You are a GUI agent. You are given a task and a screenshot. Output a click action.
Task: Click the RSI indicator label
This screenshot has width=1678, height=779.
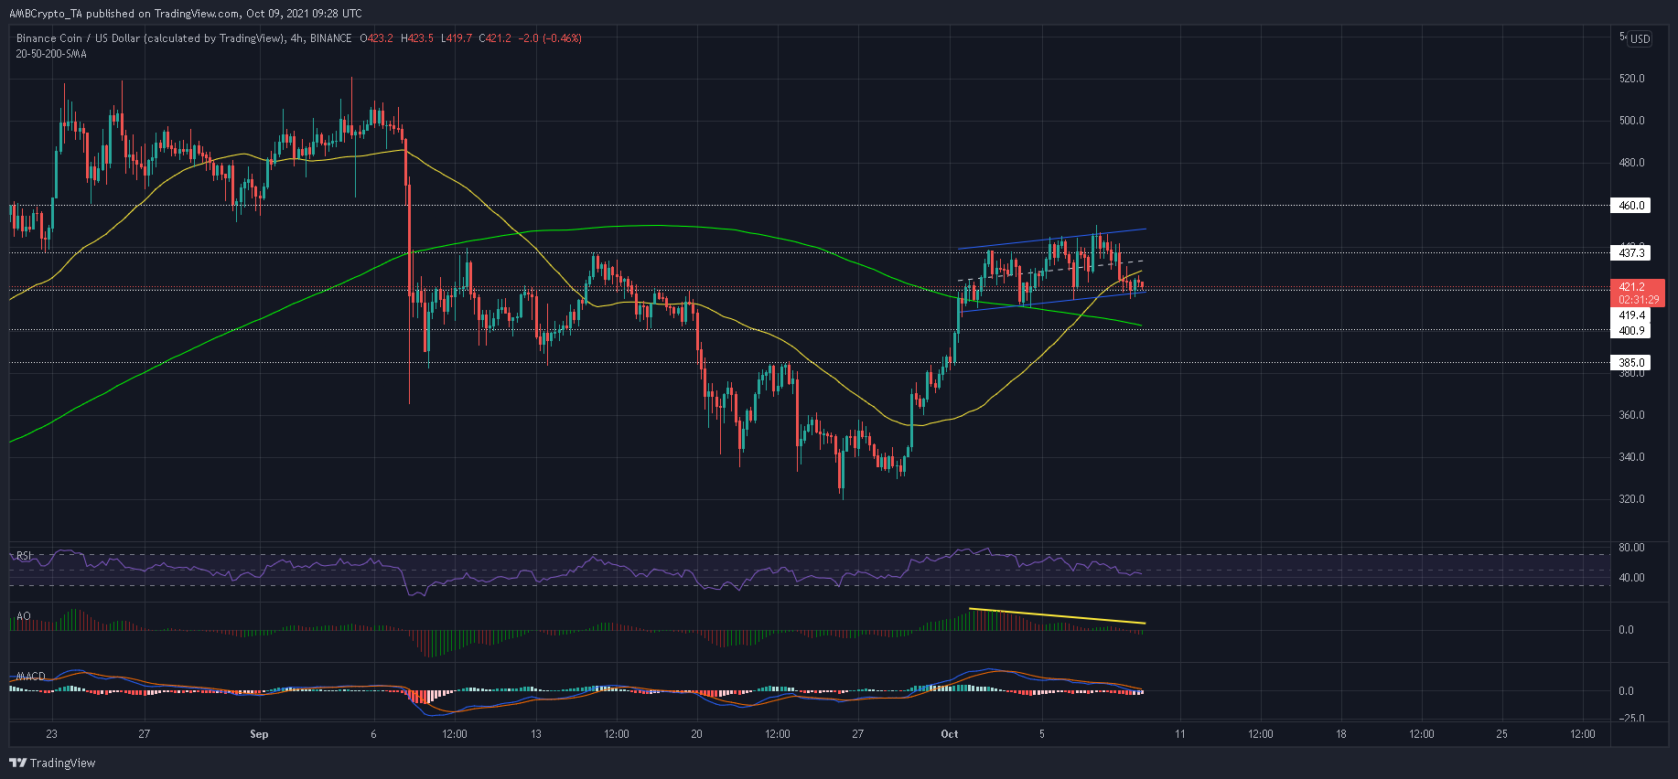24,556
